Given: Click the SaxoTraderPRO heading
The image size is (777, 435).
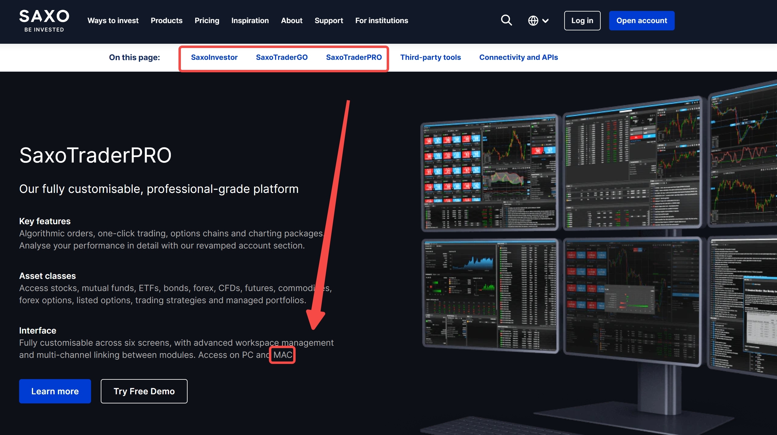Looking at the screenshot, I should [95, 155].
